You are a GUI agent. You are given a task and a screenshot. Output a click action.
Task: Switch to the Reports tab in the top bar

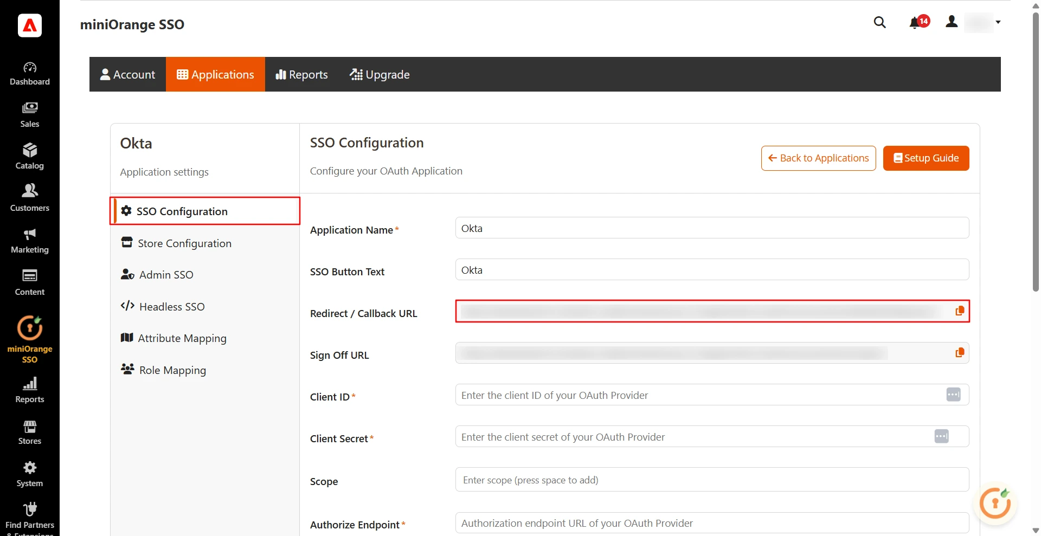(x=302, y=74)
